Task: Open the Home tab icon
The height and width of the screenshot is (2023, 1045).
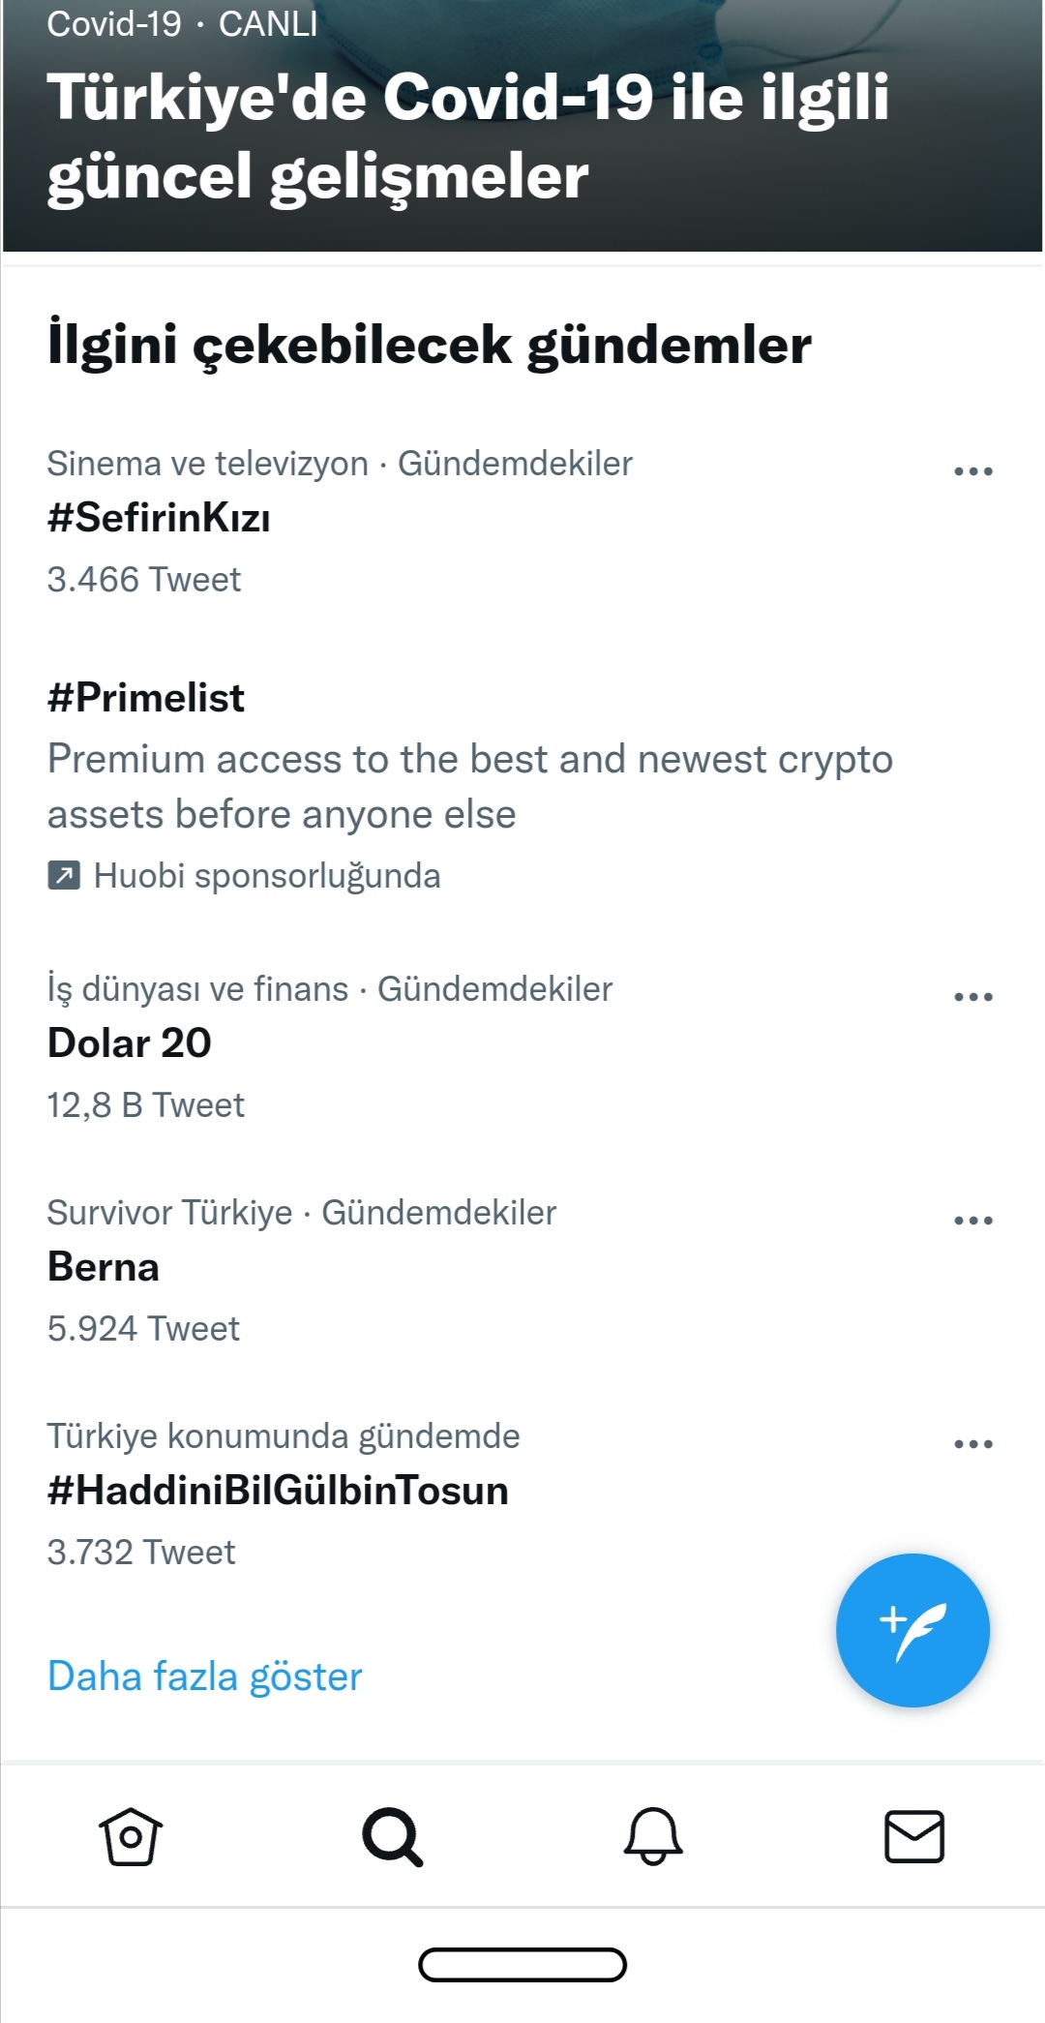Action: (131, 1836)
